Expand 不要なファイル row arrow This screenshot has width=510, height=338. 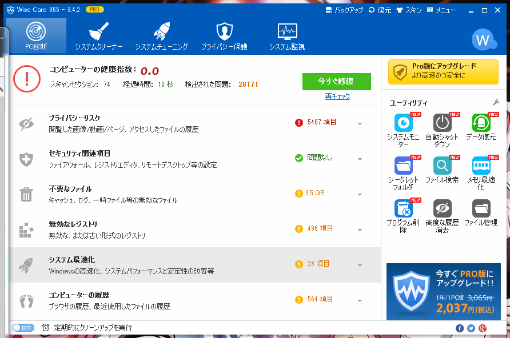click(360, 195)
